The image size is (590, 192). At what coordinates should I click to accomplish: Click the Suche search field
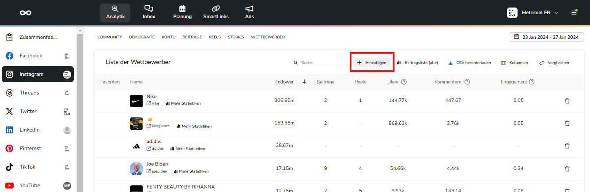(325, 63)
